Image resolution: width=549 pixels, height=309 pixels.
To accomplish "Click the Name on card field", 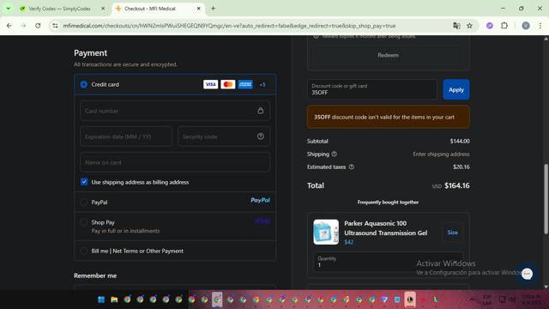I will pyautogui.click(x=175, y=162).
